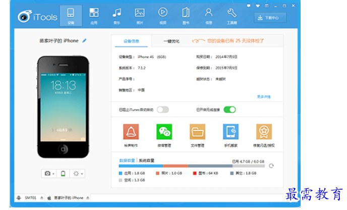Open the 铃声制作 ringtone maker
The width and height of the screenshot is (347, 210).
click(131, 135)
